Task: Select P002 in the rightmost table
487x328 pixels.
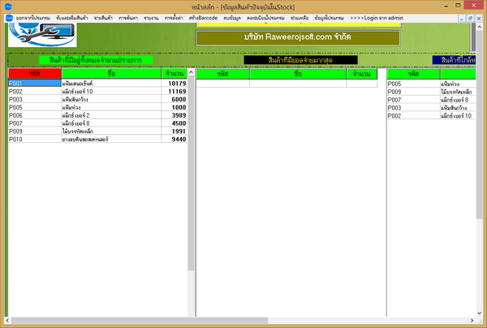Action: point(413,116)
